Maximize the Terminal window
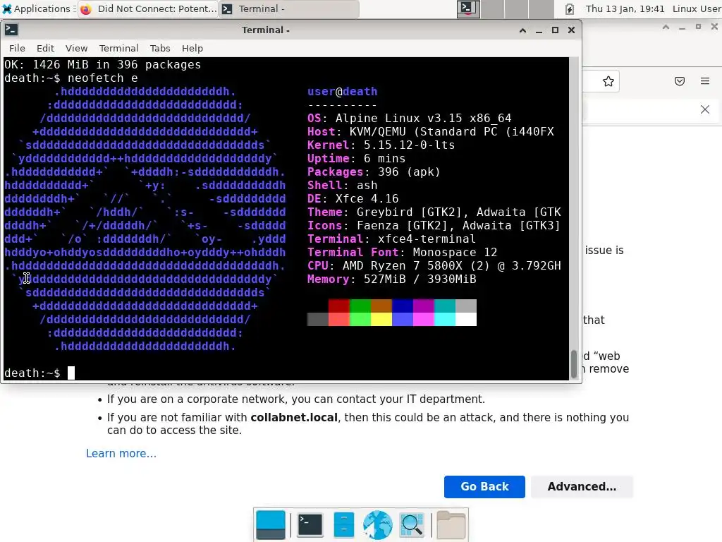 coord(556,30)
